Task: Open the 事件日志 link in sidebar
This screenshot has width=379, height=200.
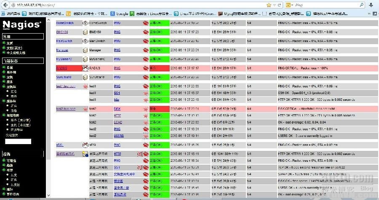Action: [x=13, y=194]
